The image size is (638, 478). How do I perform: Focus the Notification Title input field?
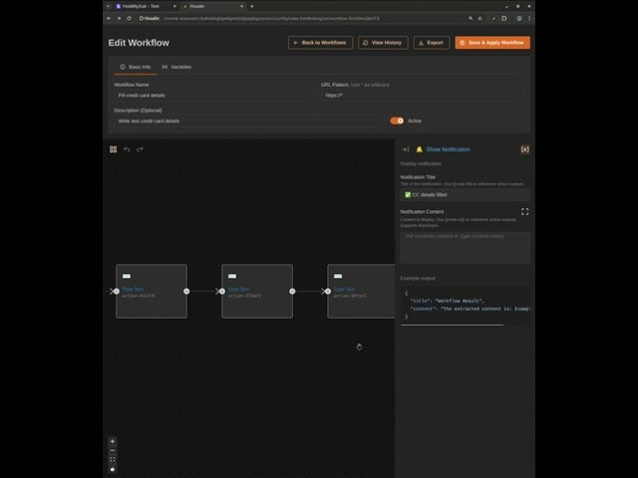(x=466, y=195)
